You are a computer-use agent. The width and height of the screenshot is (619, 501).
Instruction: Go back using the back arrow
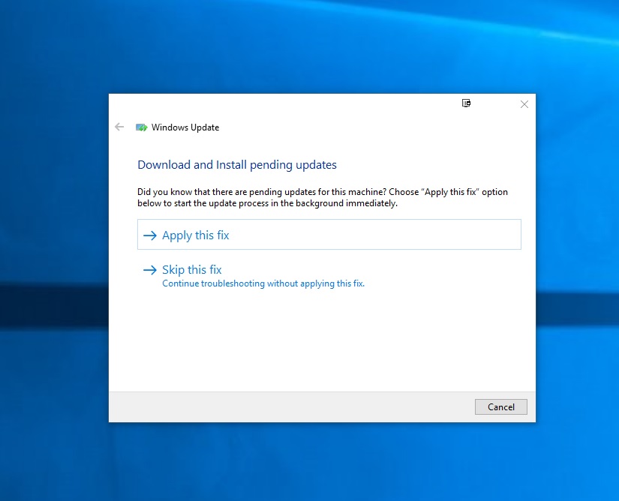point(119,127)
